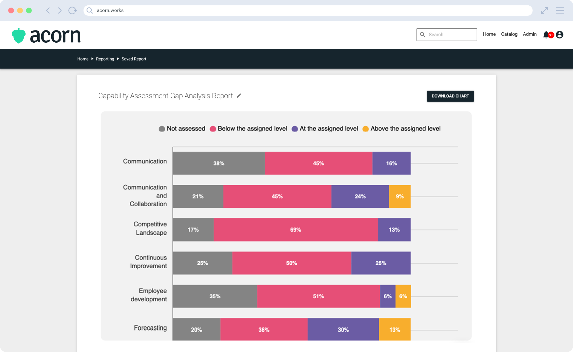The width and height of the screenshot is (573, 352).
Task: Click the search magnifier icon
Action: point(423,34)
